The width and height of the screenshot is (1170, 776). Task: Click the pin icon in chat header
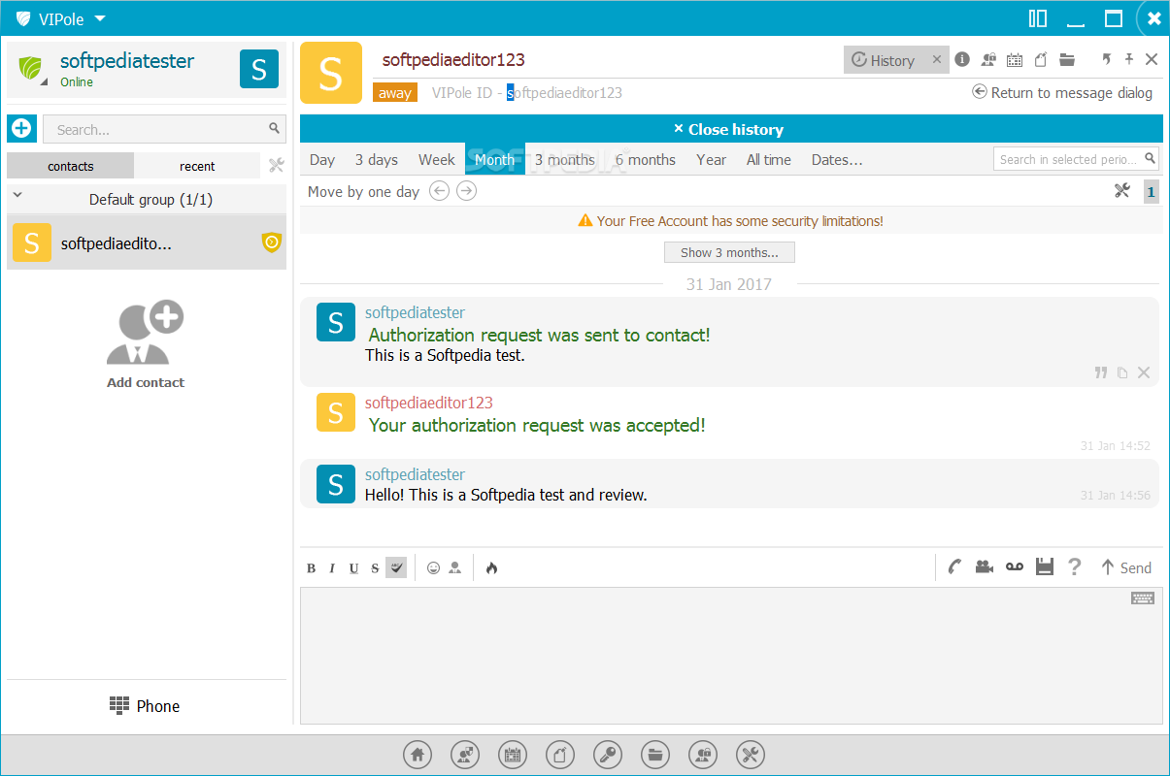pos(1129,59)
